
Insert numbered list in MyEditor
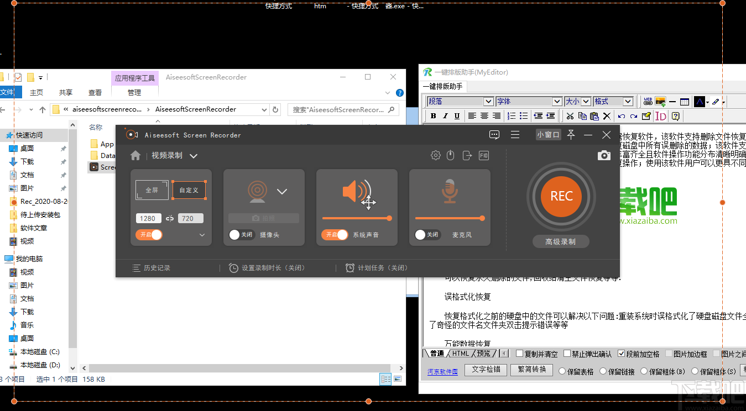coord(512,116)
